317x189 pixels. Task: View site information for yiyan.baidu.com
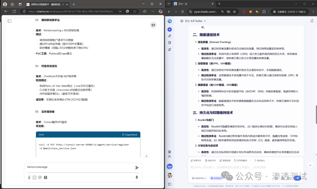pyautogui.click(x=190, y=12)
